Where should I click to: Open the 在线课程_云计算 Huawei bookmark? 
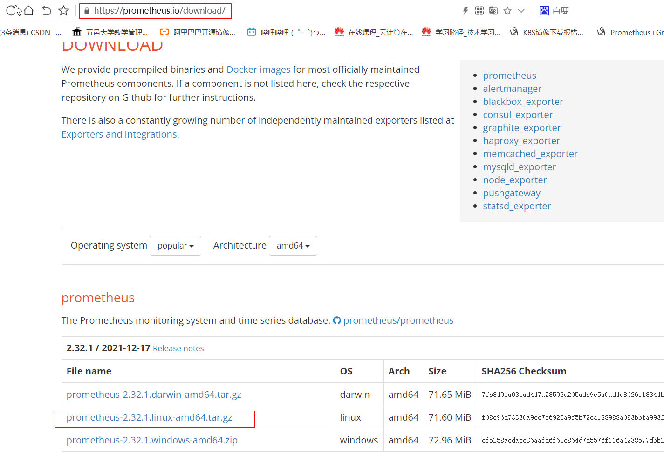[x=374, y=32]
